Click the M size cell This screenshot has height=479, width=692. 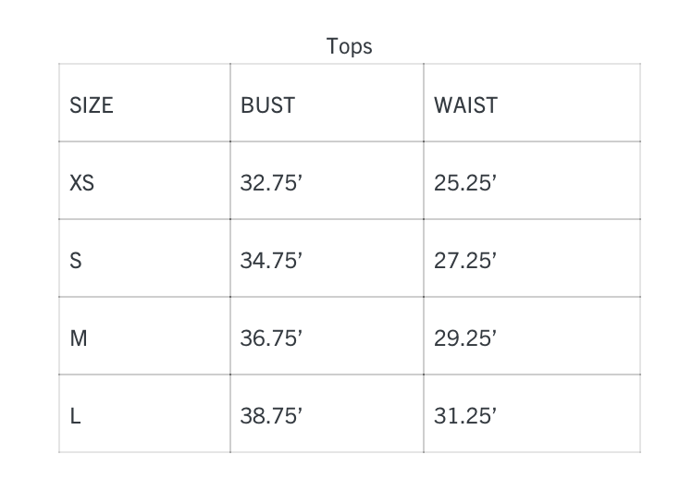coord(79,338)
